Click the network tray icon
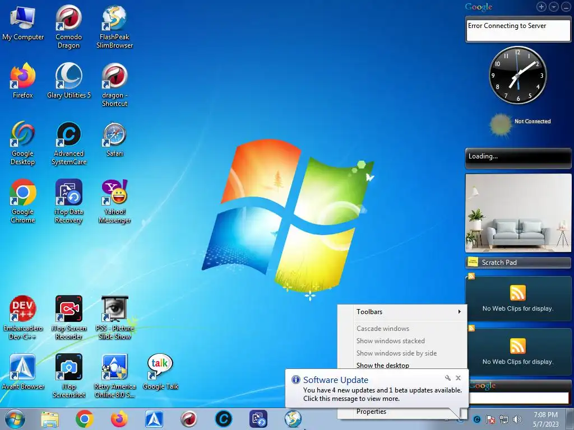574x430 pixels. pos(504,419)
